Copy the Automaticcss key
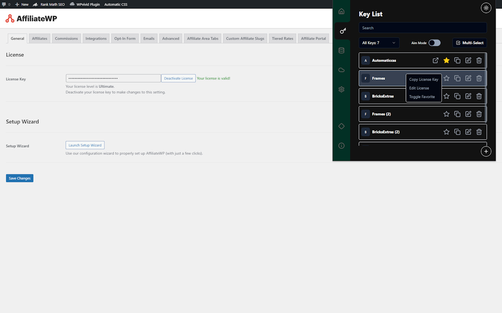This screenshot has width=502, height=313. click(x=457, y=60)
